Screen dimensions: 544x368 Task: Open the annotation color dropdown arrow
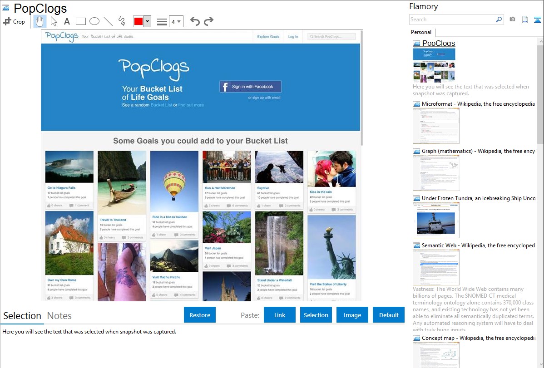pyautogui.click(x=148, y=21)
